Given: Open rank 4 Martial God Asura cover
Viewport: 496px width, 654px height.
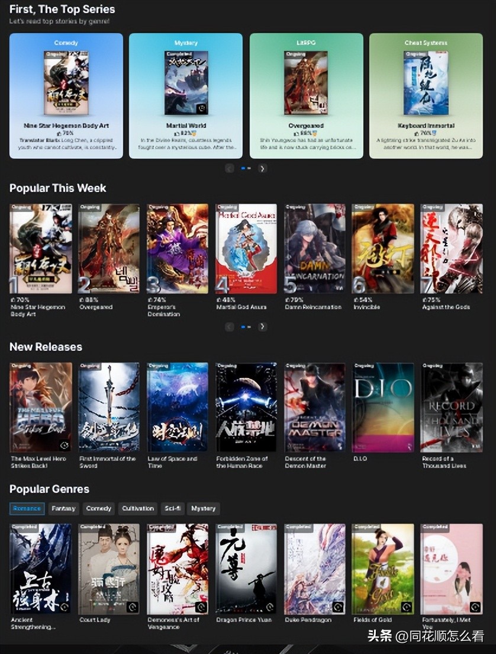Looking at the screenshot, I should pyautogui.click(x=246, y=249).
